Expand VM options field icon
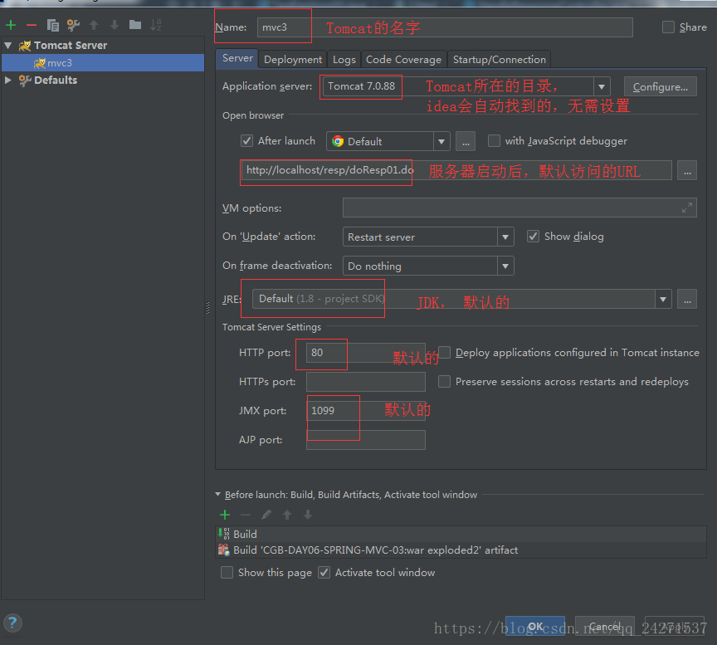Viewport: 717px width, 645px height. pos(687,208)
